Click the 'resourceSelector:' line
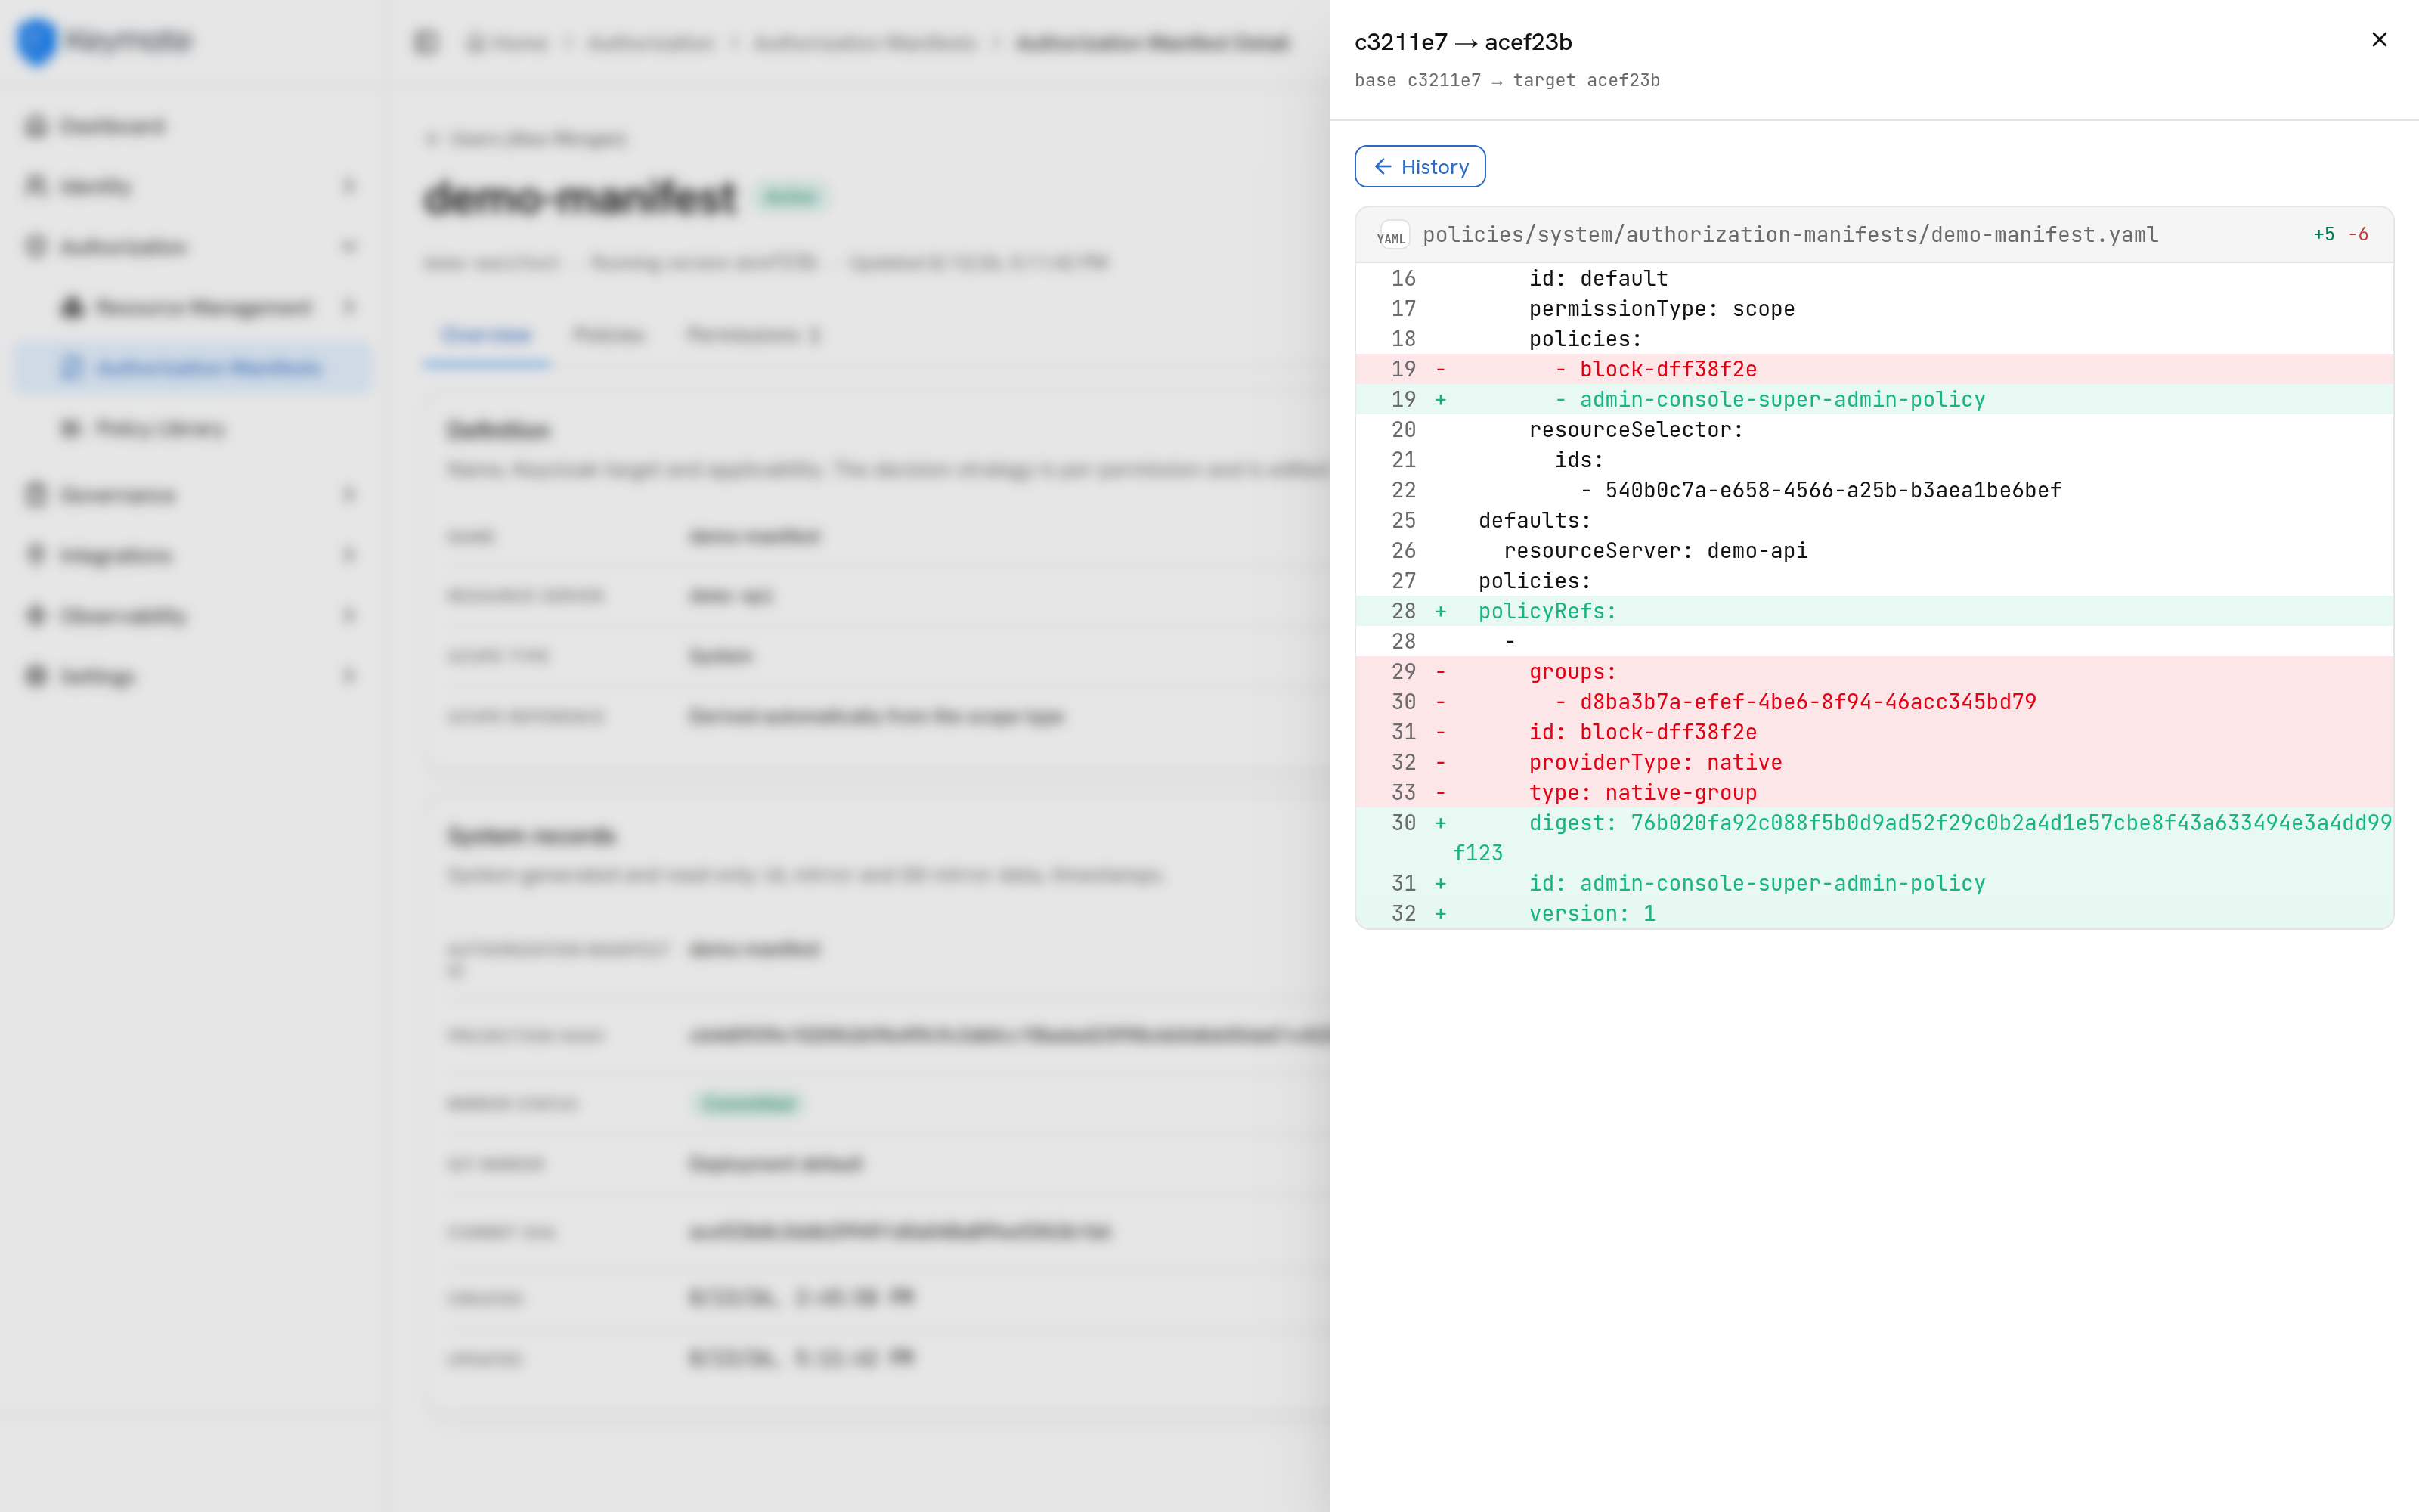Screen dimensions: 2419x1512 pos(1874,429)
